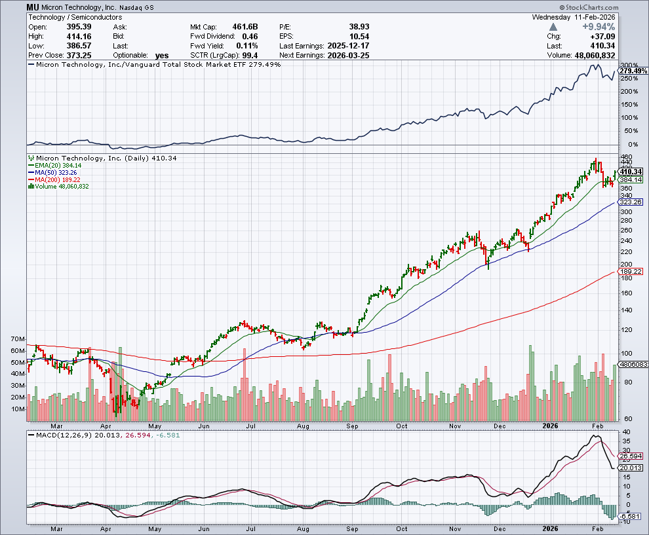Click the black MACD legend line marker
649x535 pixels.
[31, 435]
